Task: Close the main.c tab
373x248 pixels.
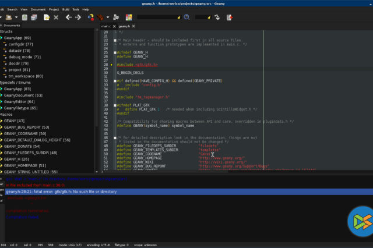Action: coord(113,26)
